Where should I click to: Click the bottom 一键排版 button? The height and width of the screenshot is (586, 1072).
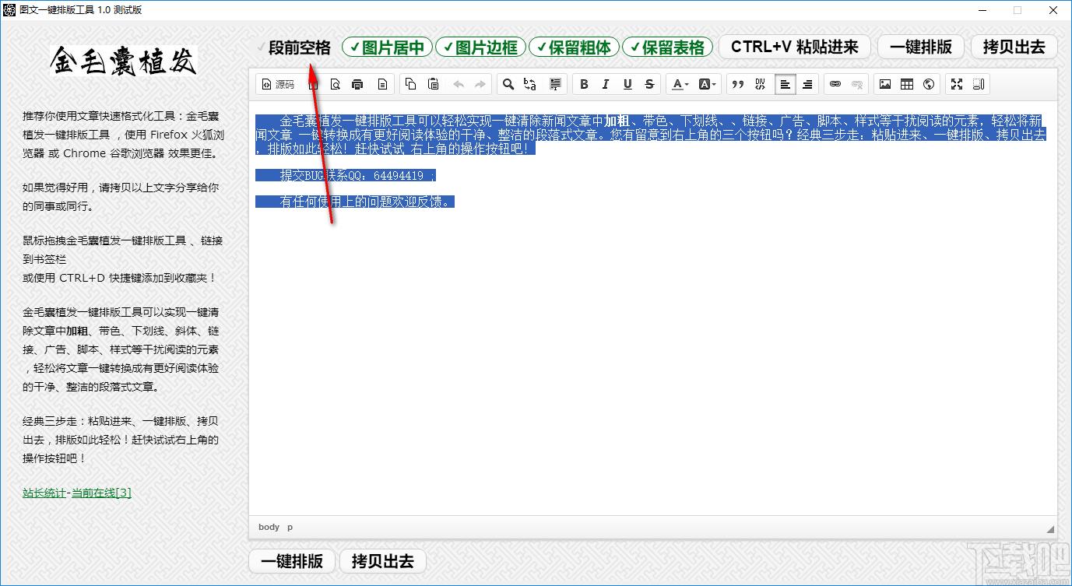coord(291,560)
